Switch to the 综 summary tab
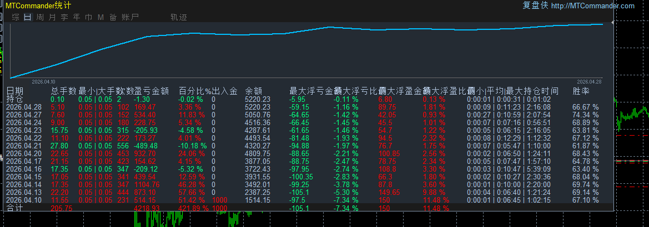The width and height of the screenshot is (649, 227). click(16, 17)
